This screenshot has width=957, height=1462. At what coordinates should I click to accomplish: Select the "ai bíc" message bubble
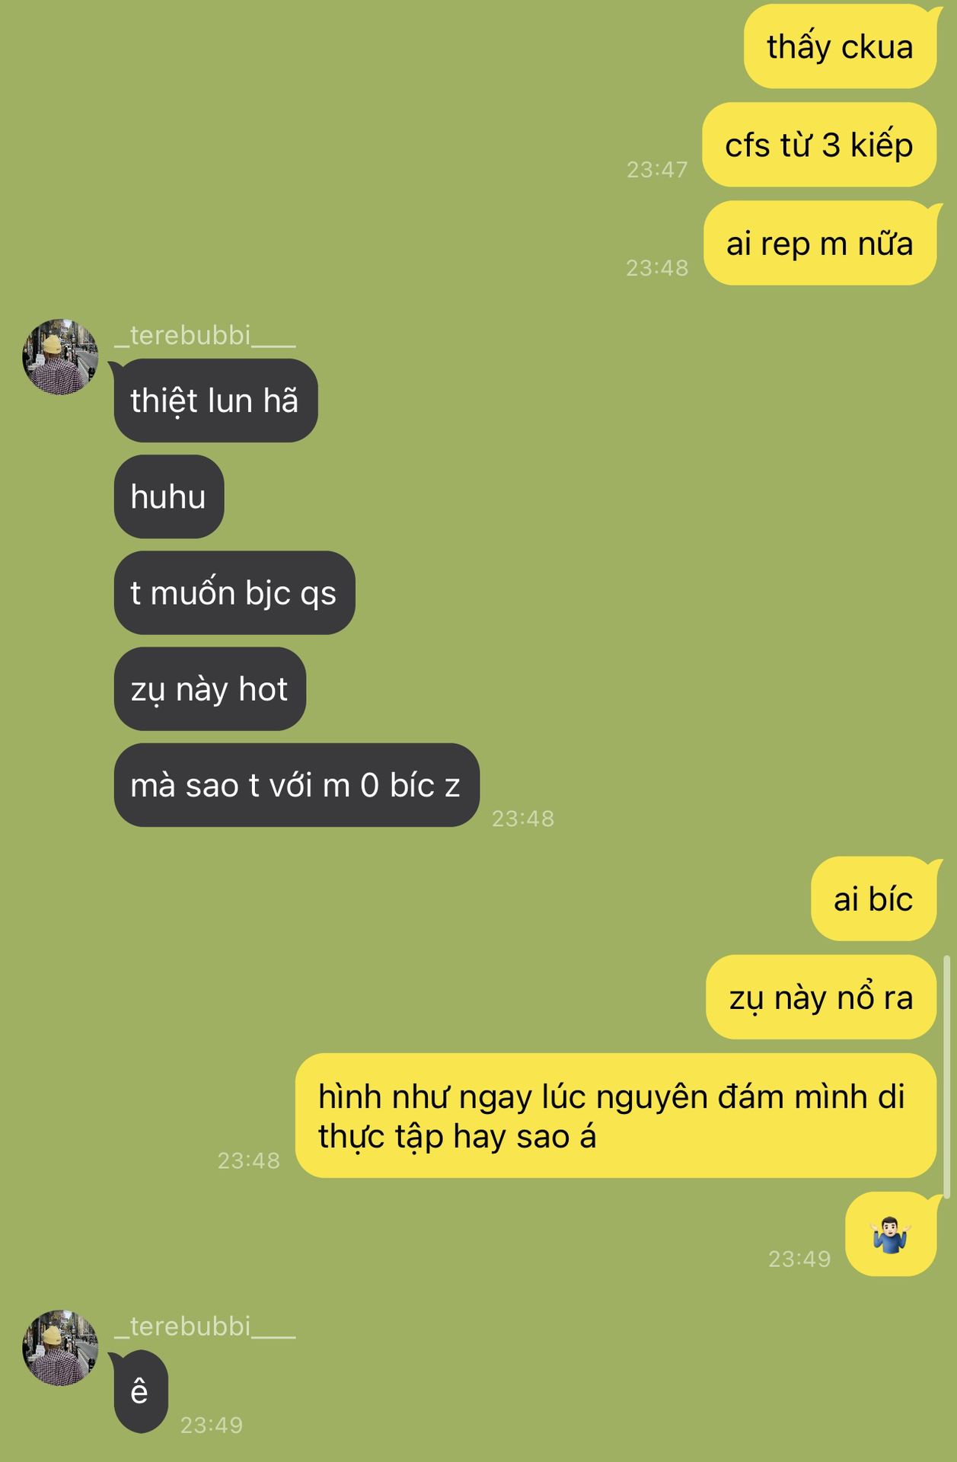874,899
